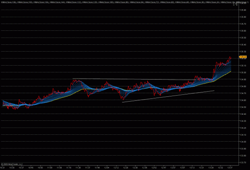The width and height of the screenshot is (250, 170).
Task: Click the 13:21 time axis label
Action: click(201, 168)
